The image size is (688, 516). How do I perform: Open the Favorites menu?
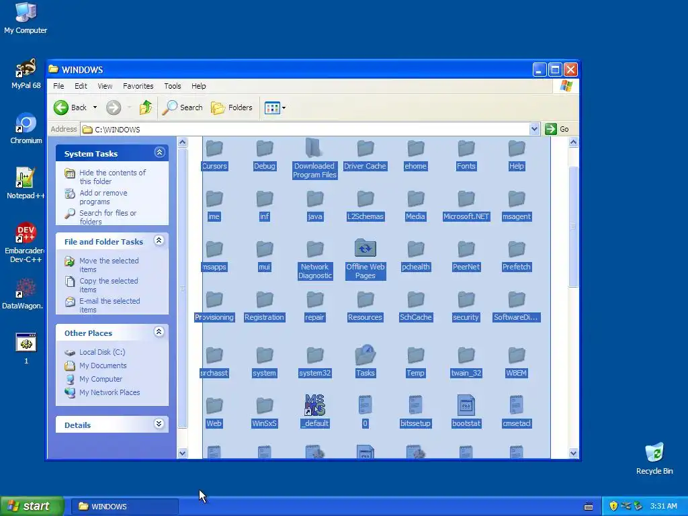[138, 86]
